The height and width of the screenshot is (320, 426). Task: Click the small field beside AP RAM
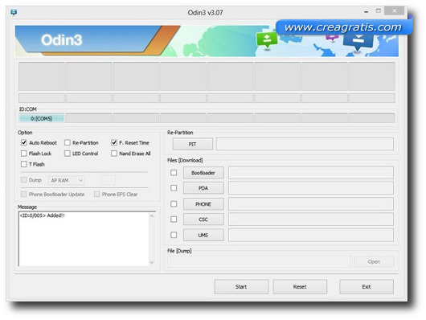point(109,180)
